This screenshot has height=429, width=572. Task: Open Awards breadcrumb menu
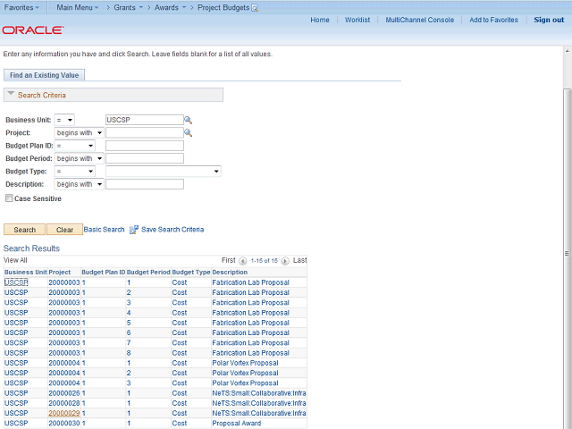point(170,7)
